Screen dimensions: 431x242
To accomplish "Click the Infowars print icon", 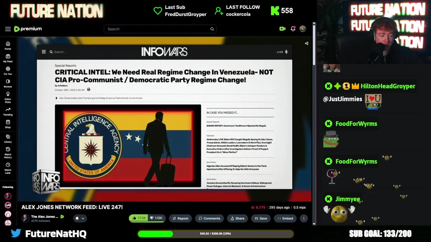I will click(89, 89).
